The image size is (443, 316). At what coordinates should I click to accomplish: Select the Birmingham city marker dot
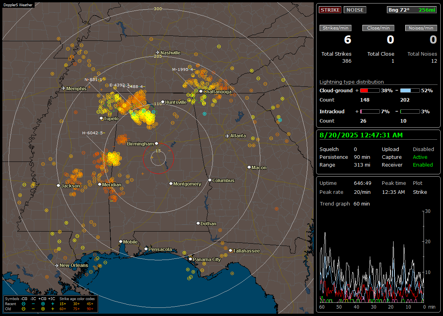(156, 144)
